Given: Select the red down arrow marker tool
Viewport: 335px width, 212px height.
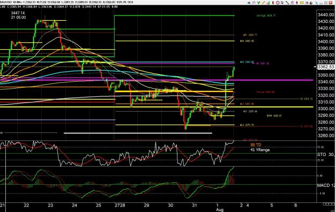Looking at the screenshot, I should tap(297, 3).
